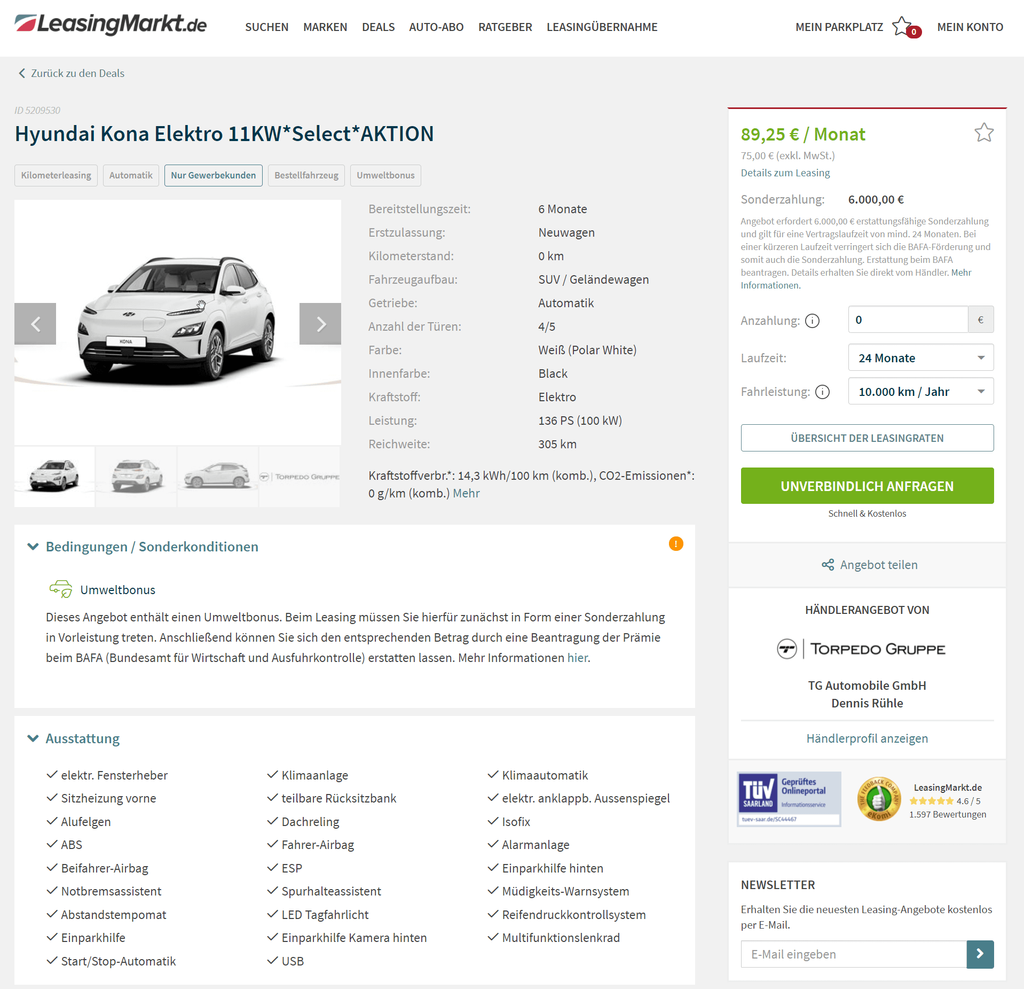
Task: Click the Anzahlung amount input field
Action: coord(908,320)
